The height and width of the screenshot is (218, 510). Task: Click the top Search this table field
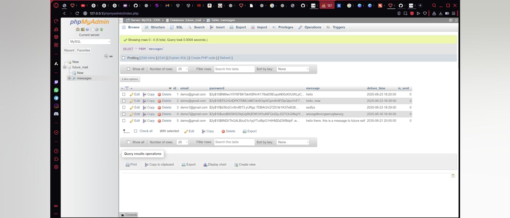pyautogui.click(x=234, y=69)
